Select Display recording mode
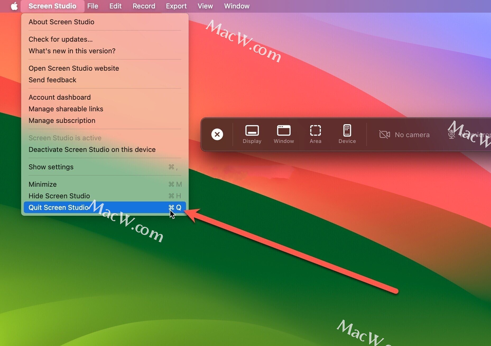The image size is (491, 346). [252, 134]
